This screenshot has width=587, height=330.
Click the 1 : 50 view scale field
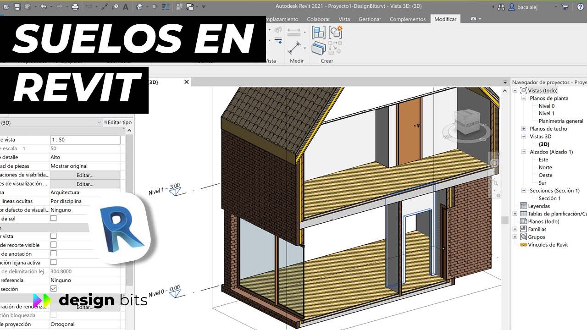click(x=85, y=140)
